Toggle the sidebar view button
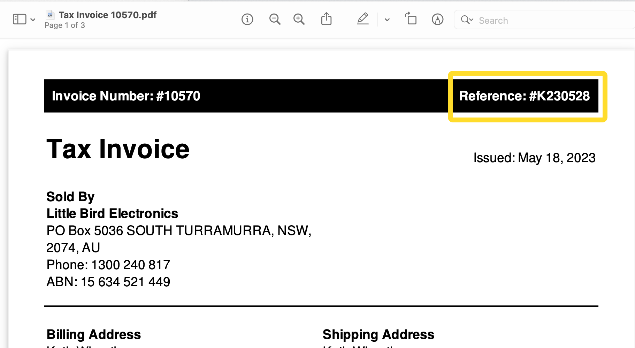Screen dimensions: 635x348 [x=20, y=19]
